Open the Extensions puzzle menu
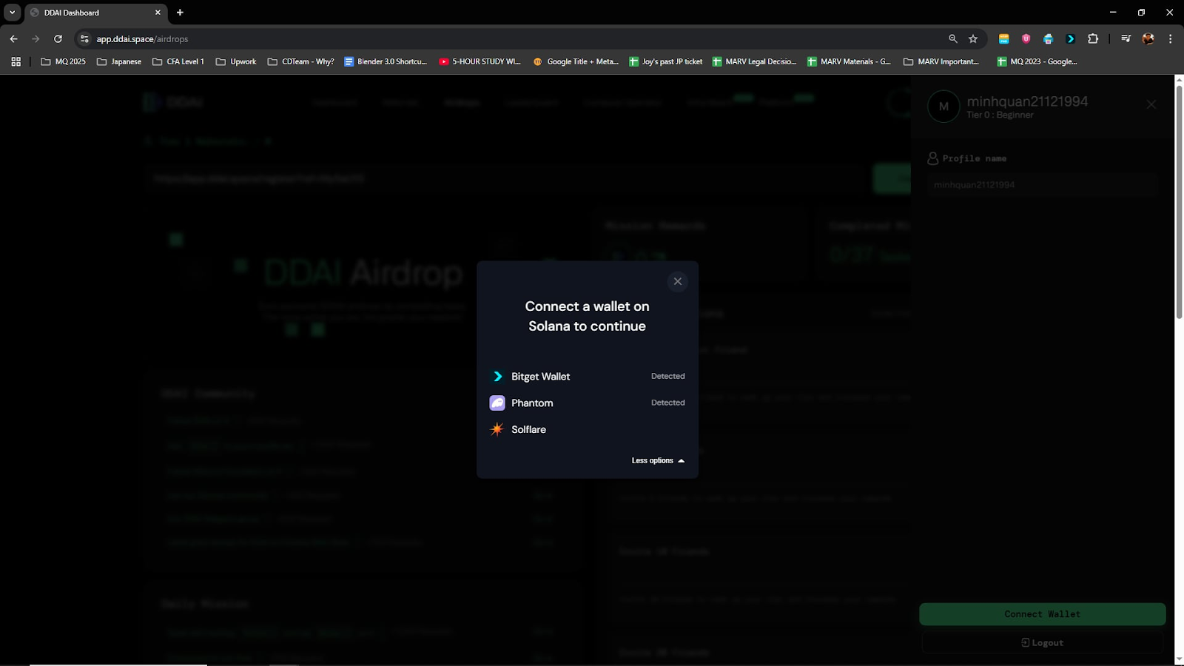1184x666 pixels. click(x=1093, y=38)
